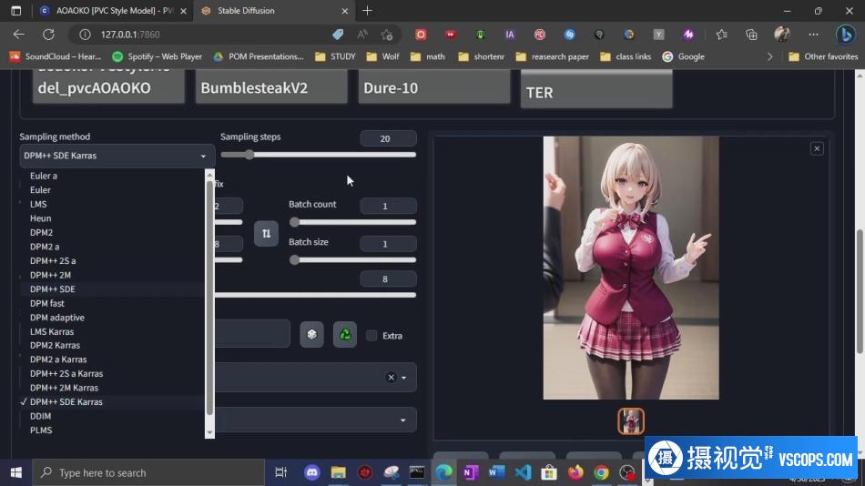Click the green recycle reuse-seed button

point(345,335)
